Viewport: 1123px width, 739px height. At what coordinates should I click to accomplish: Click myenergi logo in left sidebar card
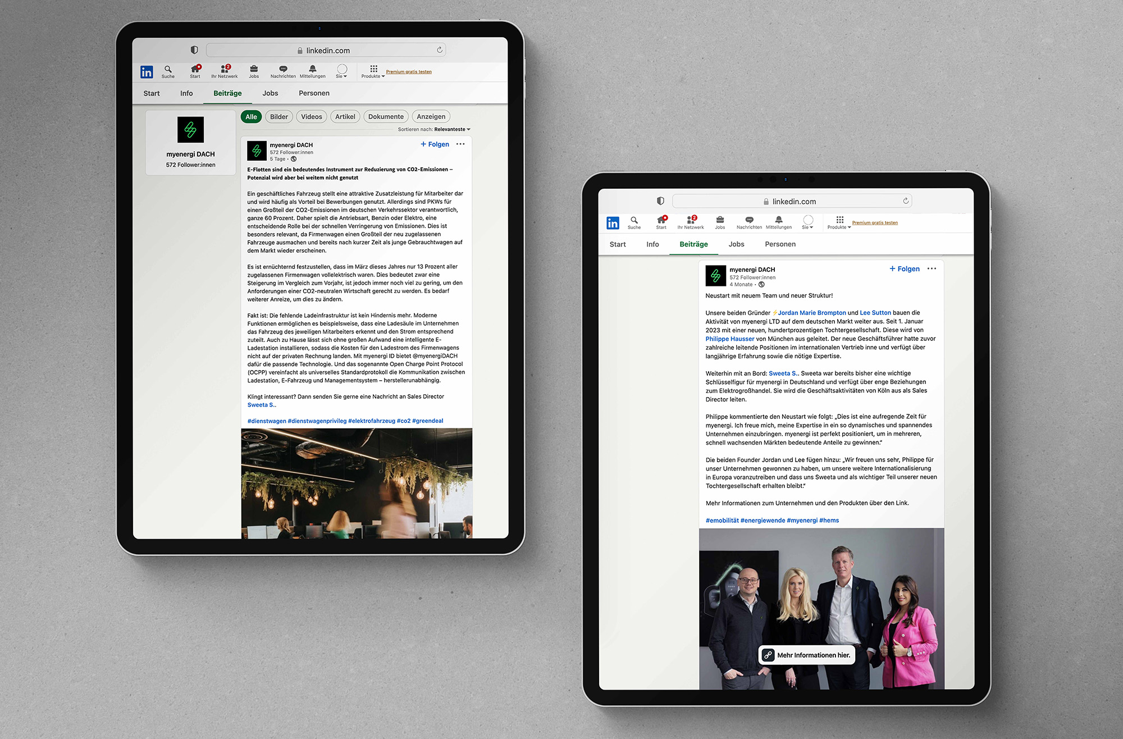[190, 130]
